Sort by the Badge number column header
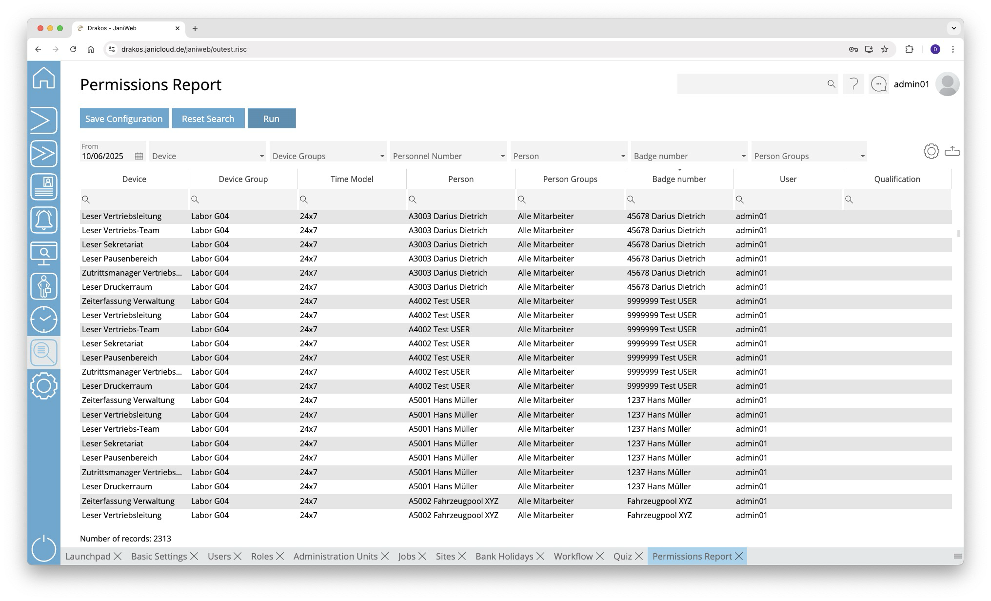991x601 pixels. [679, 179]
